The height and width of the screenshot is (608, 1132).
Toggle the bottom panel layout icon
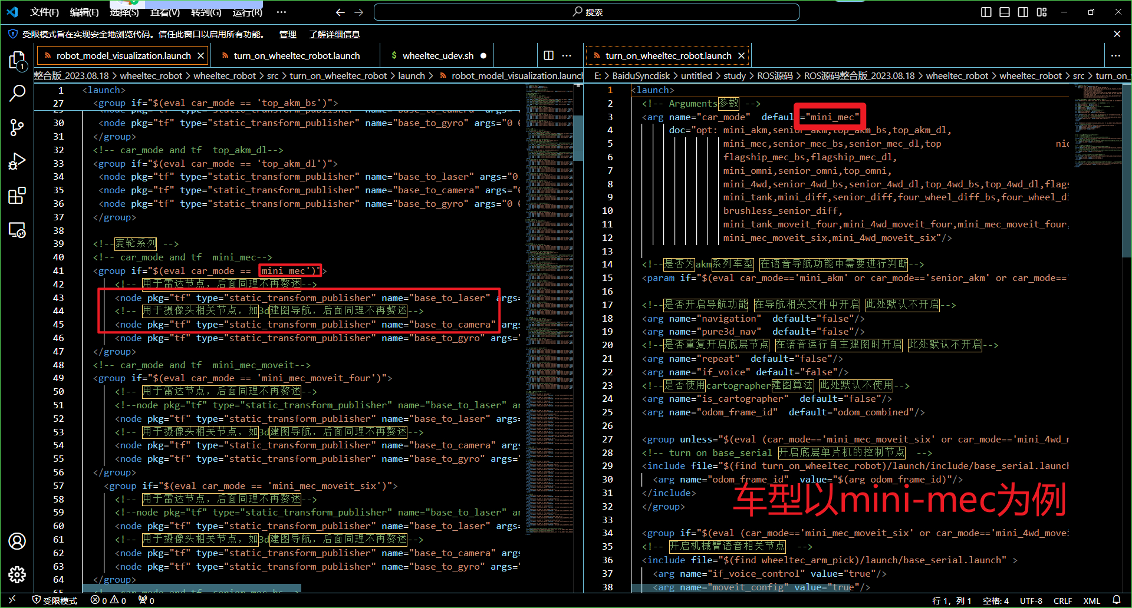(x=1005, y=12)
